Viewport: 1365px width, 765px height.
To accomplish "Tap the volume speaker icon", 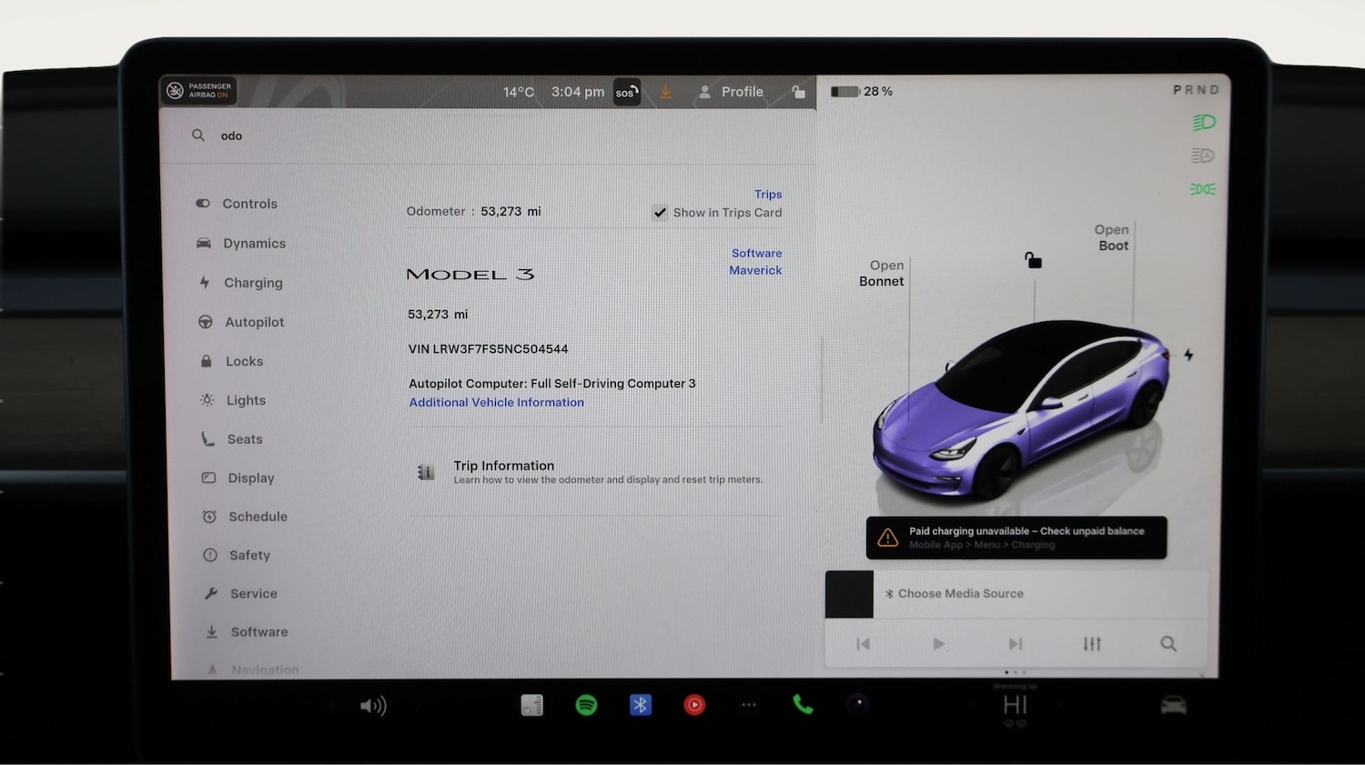I will [374, 705].
